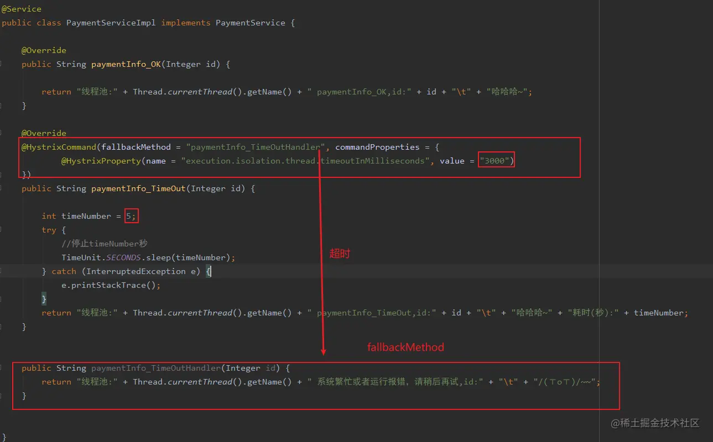Click the @HystrixCommand annotation

coord(59,147)
